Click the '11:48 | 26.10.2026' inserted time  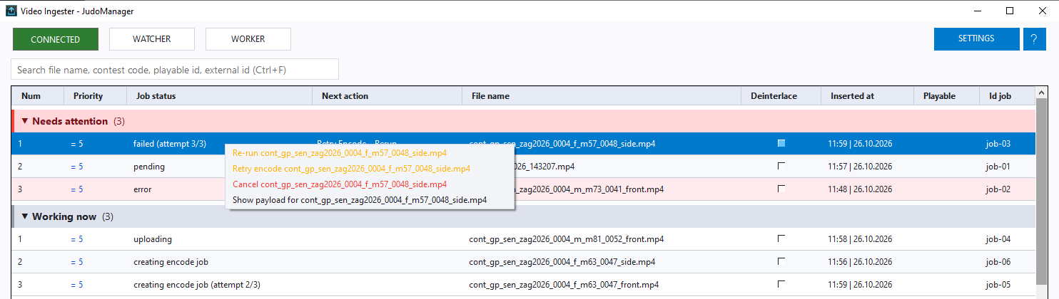point(860,189)
